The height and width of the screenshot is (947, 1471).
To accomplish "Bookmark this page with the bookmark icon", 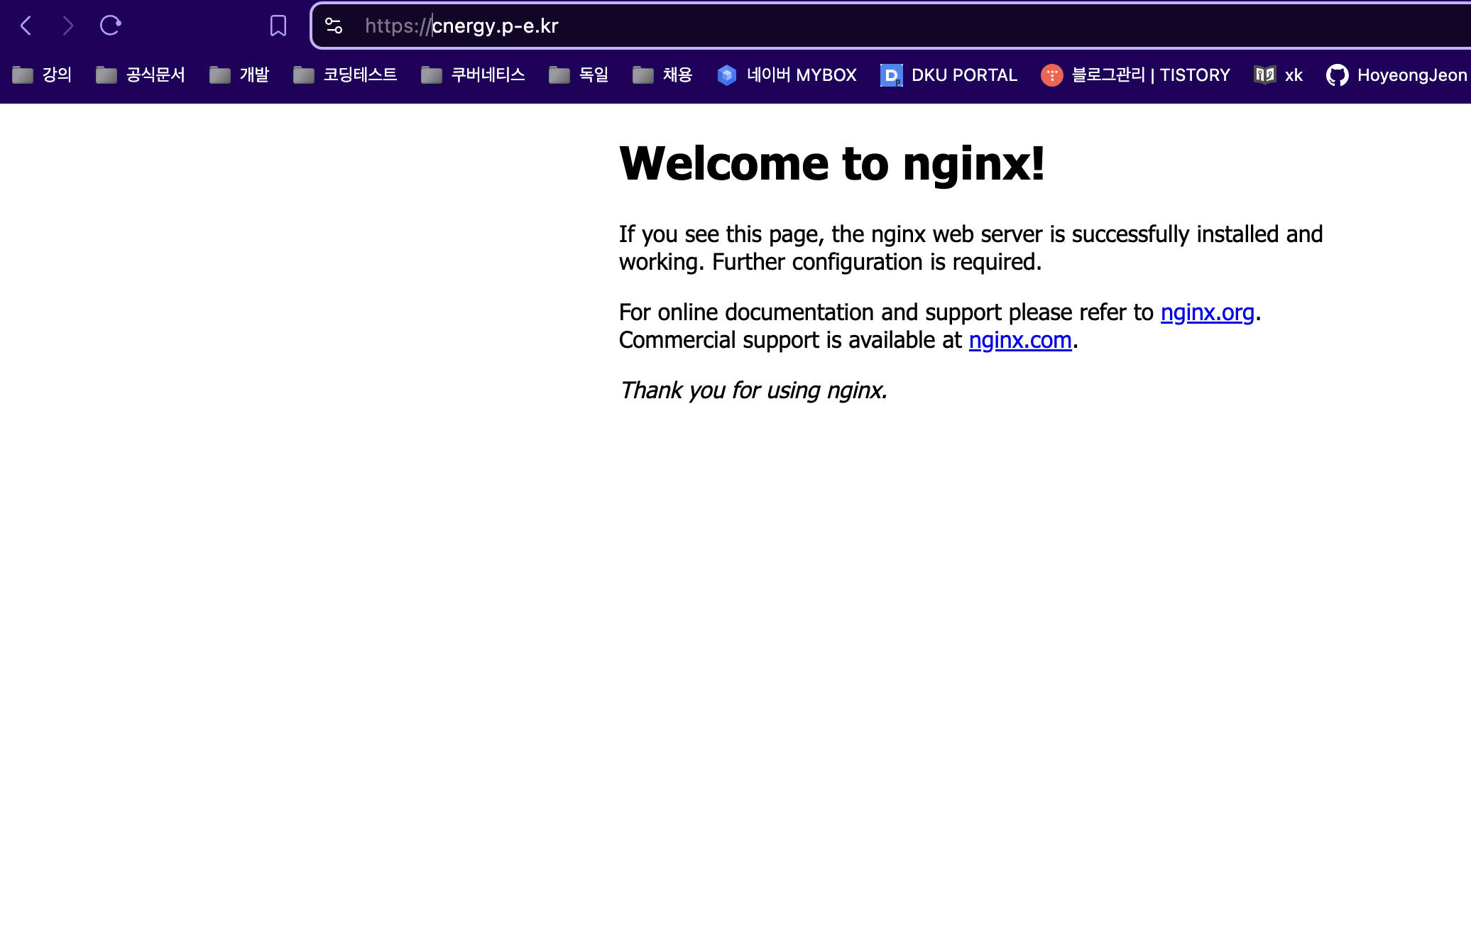I will 278,26.
